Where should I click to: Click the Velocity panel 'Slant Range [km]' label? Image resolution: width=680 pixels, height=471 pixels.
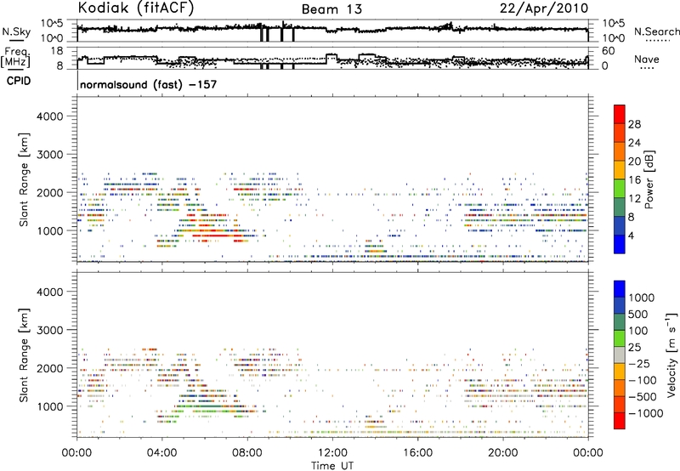[x=24, y=355]
